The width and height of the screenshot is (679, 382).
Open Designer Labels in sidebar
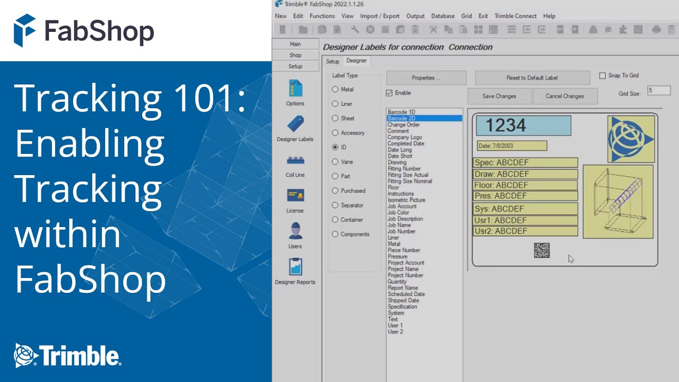(x=295, y=129)
